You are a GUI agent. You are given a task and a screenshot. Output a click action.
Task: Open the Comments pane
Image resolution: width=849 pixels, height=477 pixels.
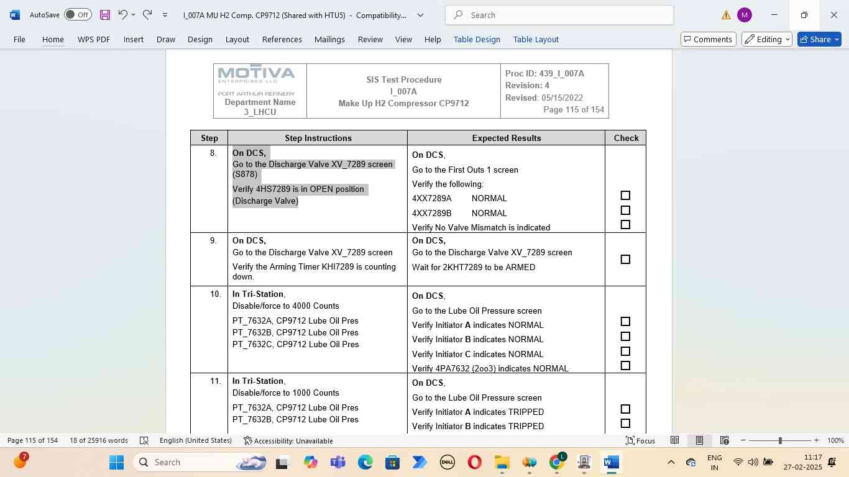coord(709,39)
